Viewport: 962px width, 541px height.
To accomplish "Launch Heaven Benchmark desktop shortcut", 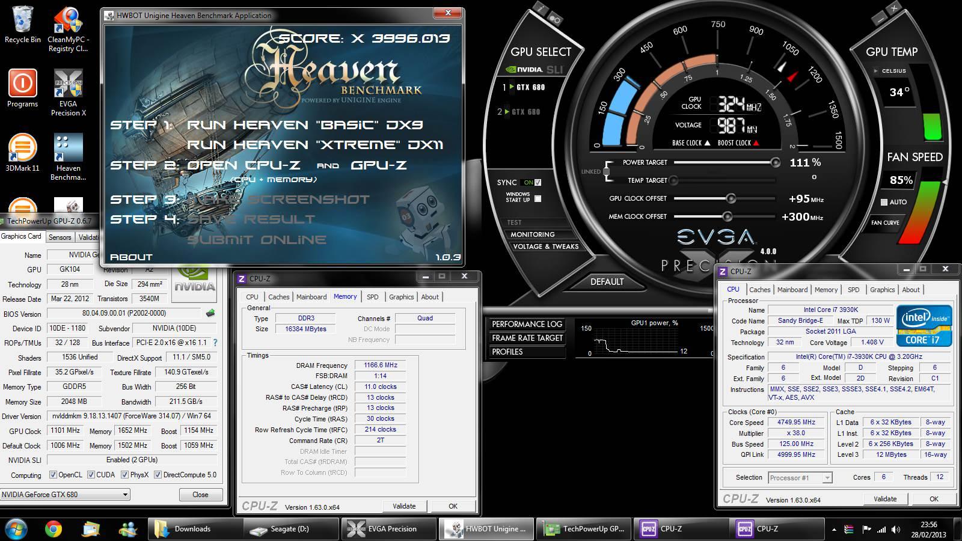I will click(68, 157).
